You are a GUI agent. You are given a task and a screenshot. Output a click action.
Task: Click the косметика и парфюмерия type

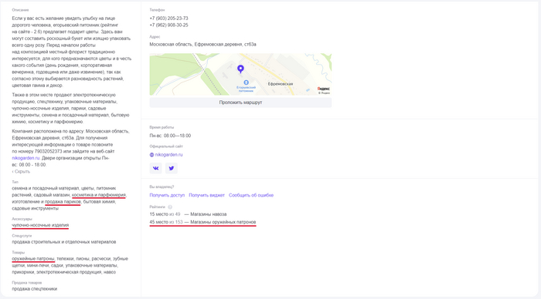[99, 195]
